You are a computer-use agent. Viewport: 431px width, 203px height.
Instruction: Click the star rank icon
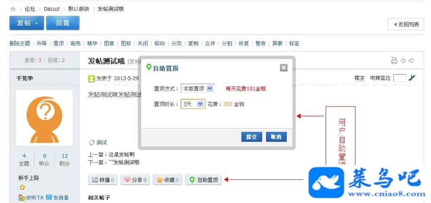tap(22, 187)
